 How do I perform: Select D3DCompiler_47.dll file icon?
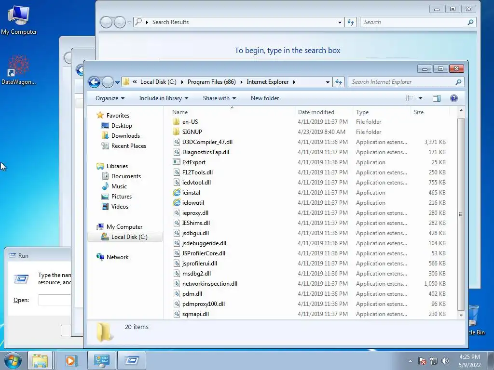[177, 142]
